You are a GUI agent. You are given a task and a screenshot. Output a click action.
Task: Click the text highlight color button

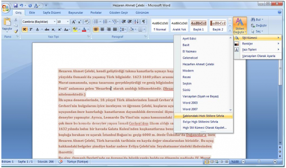[x=74, y=29]
